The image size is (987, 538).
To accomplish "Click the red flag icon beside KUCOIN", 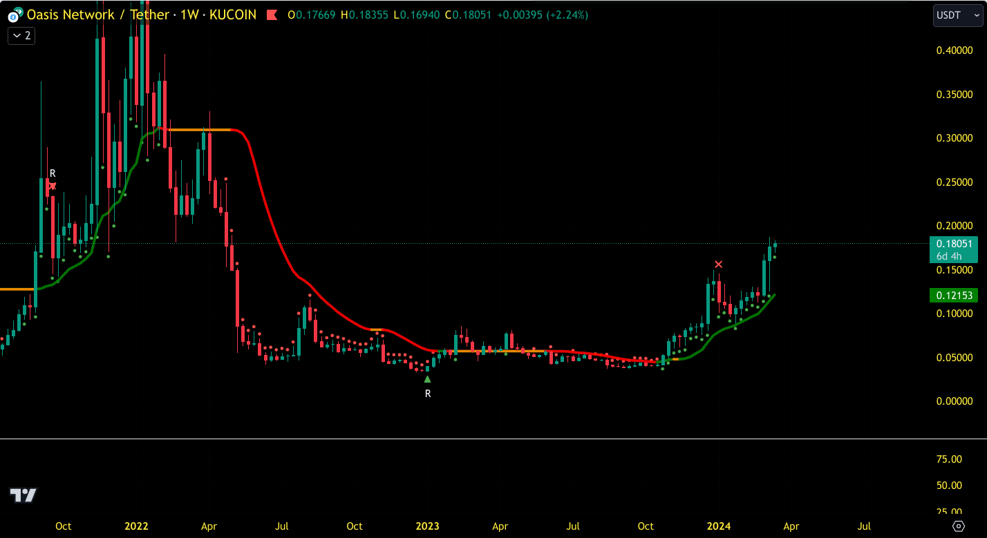I will tap(272, 15).
